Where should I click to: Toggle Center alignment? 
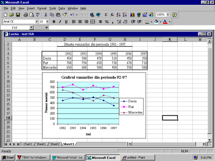(x=80, y=22)
